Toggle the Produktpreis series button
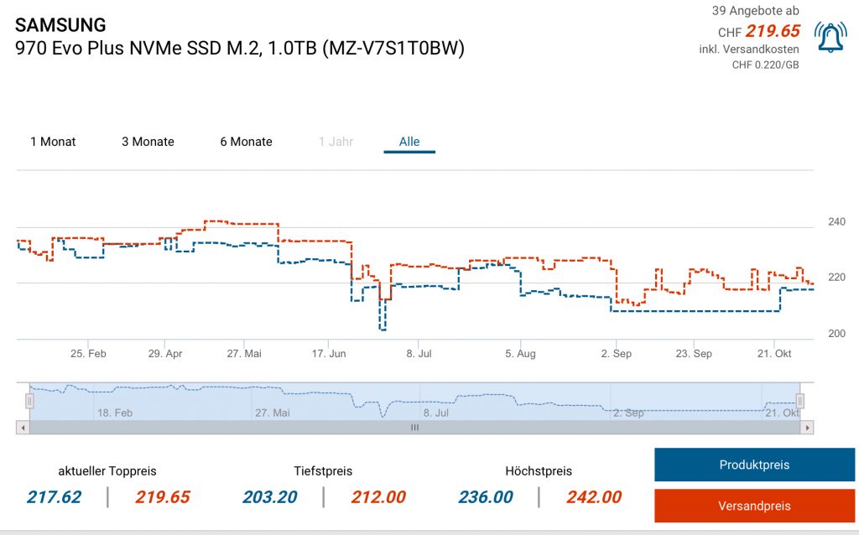 click(742, 465)
